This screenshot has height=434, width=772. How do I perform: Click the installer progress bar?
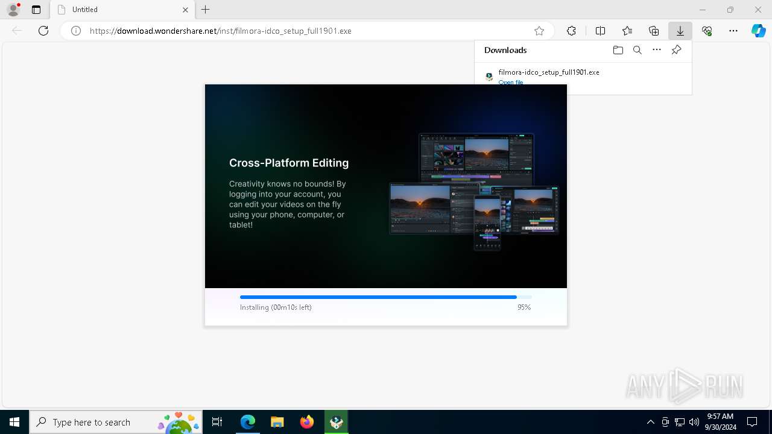tap(386, 297)
